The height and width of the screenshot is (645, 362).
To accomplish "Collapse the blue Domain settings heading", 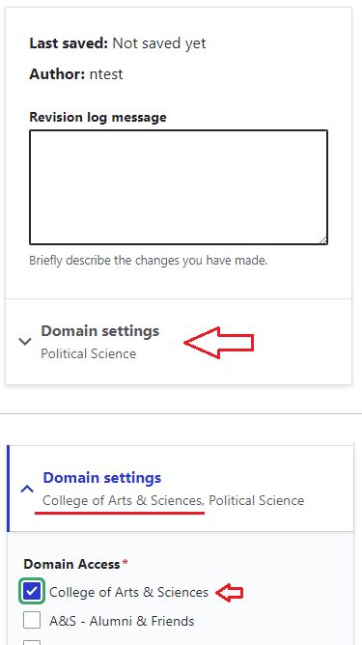I will pos(102,478).
